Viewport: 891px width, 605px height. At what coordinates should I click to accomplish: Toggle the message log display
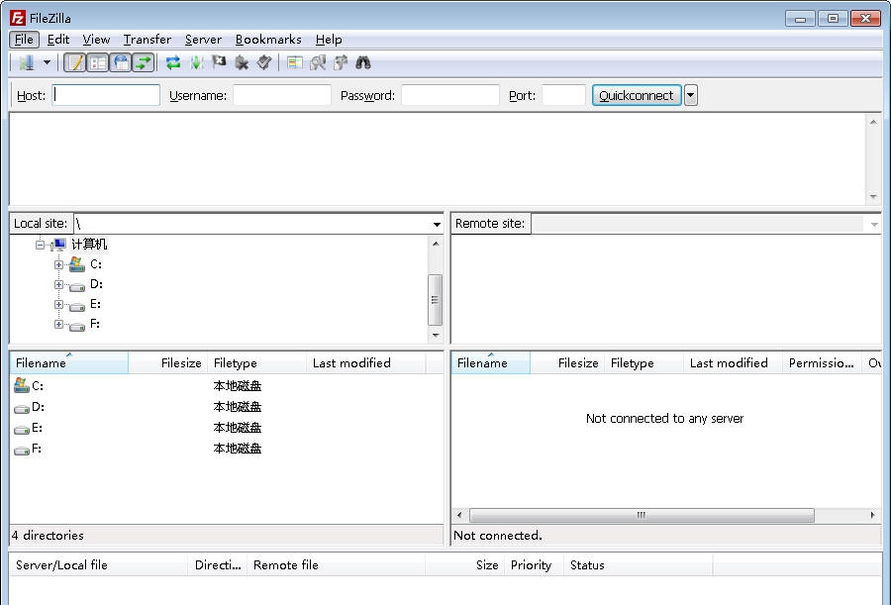pyautogui.click(x=75, y=61)
